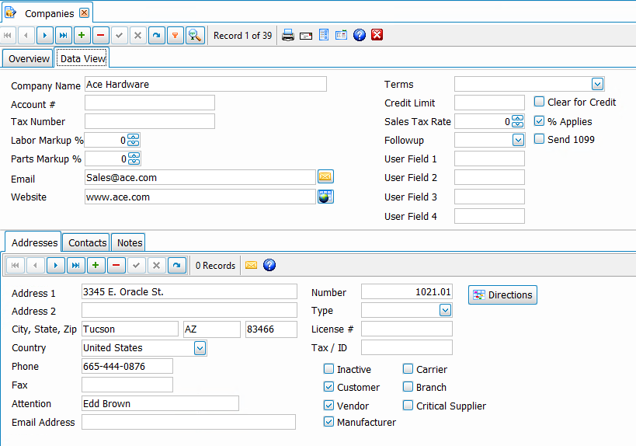
Task: Click the User Field 1 input
Action: click(x=489, y=159)
